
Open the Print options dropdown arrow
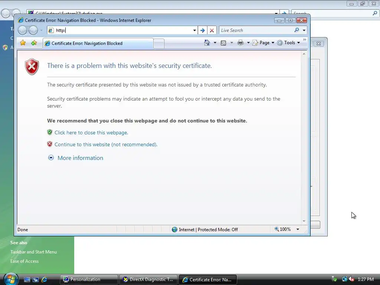(x=248, y=43)
